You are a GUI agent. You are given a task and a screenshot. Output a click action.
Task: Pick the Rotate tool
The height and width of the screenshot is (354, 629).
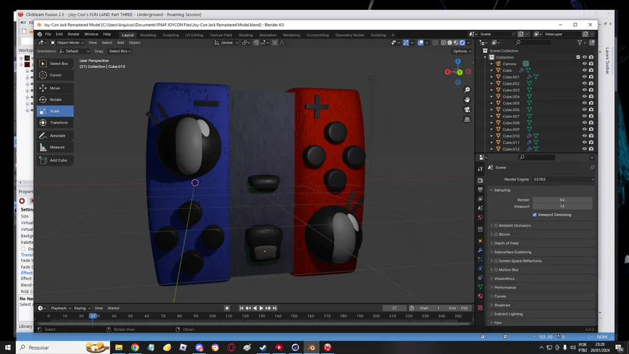point(55,99)
